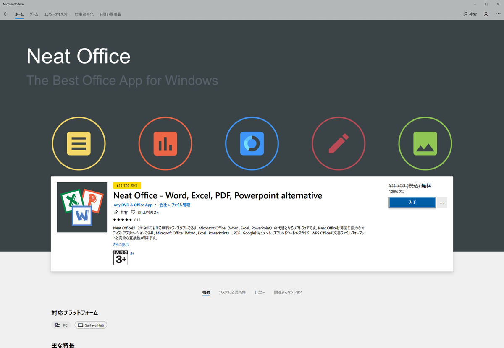Viewport: 504px width, 348px height.
Task: Click the 対応プラットフォーム heading
Action: [x=75, y=313]
